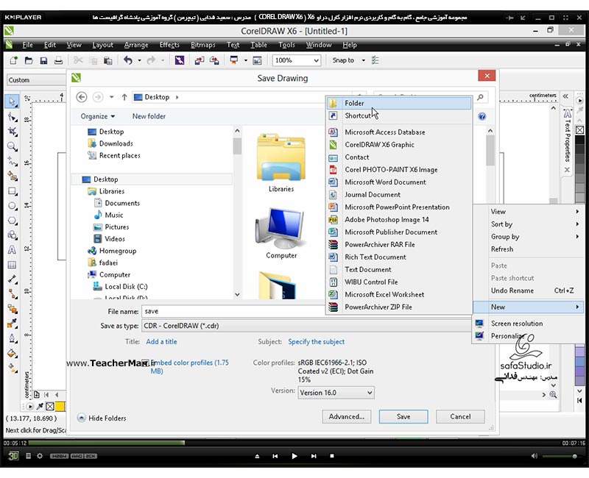This screenshot has width=589, height=478.
Task: Open the Version 16.0 dropdown
Action: 336,393
